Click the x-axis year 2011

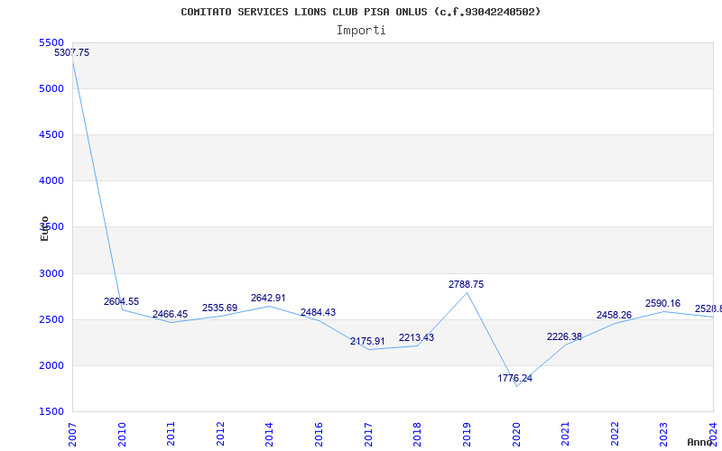pos(171,434)
